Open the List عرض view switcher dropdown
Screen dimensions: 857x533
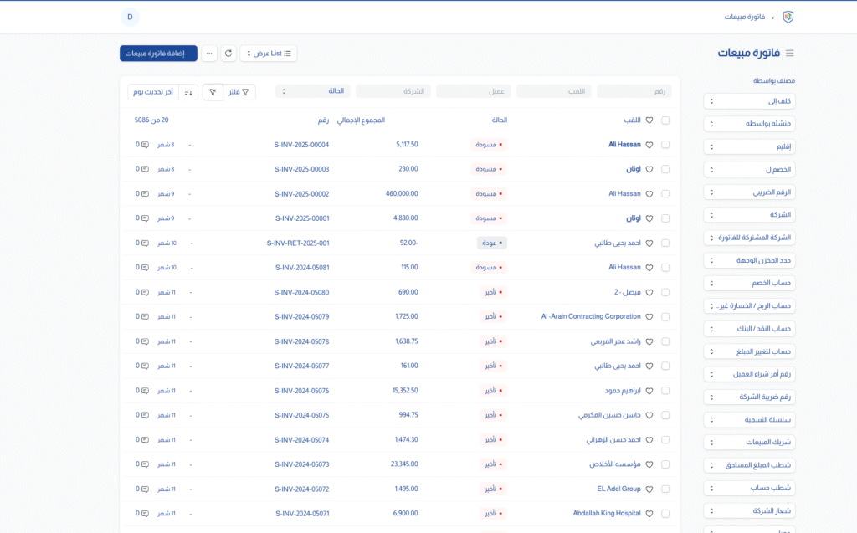(268, 54)
